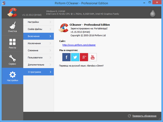Click the 'Windows 8.1 64-bit' system info text
The height and width of the screenshot is (122, 163).
[56, 11]
